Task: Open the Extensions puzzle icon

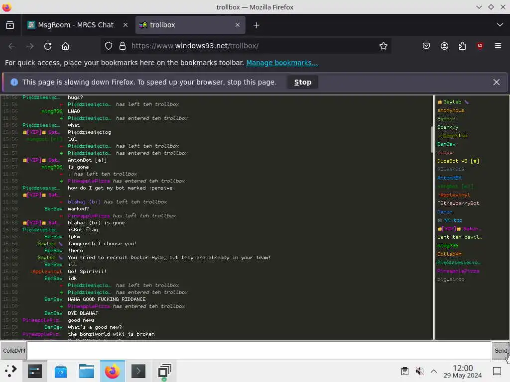Action: click(462, 46)
